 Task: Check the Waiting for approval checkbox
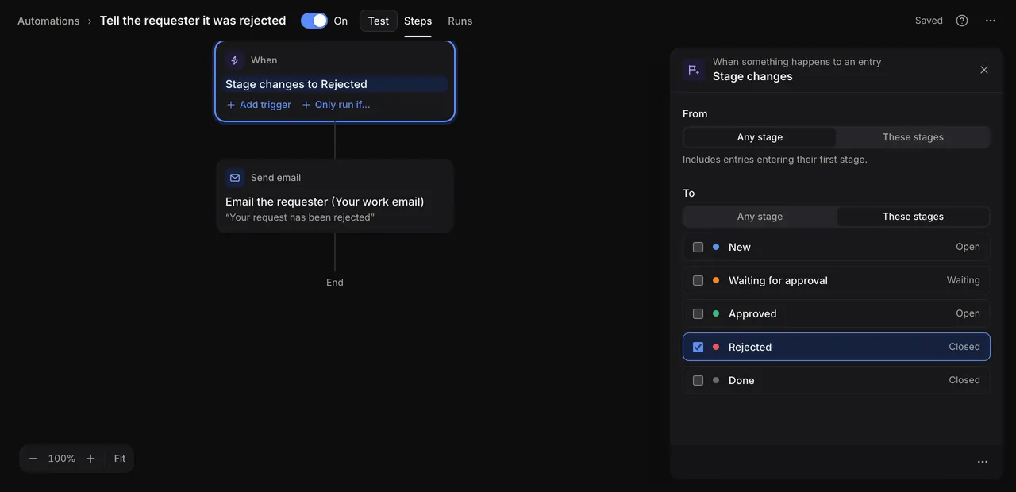[698, 280]
